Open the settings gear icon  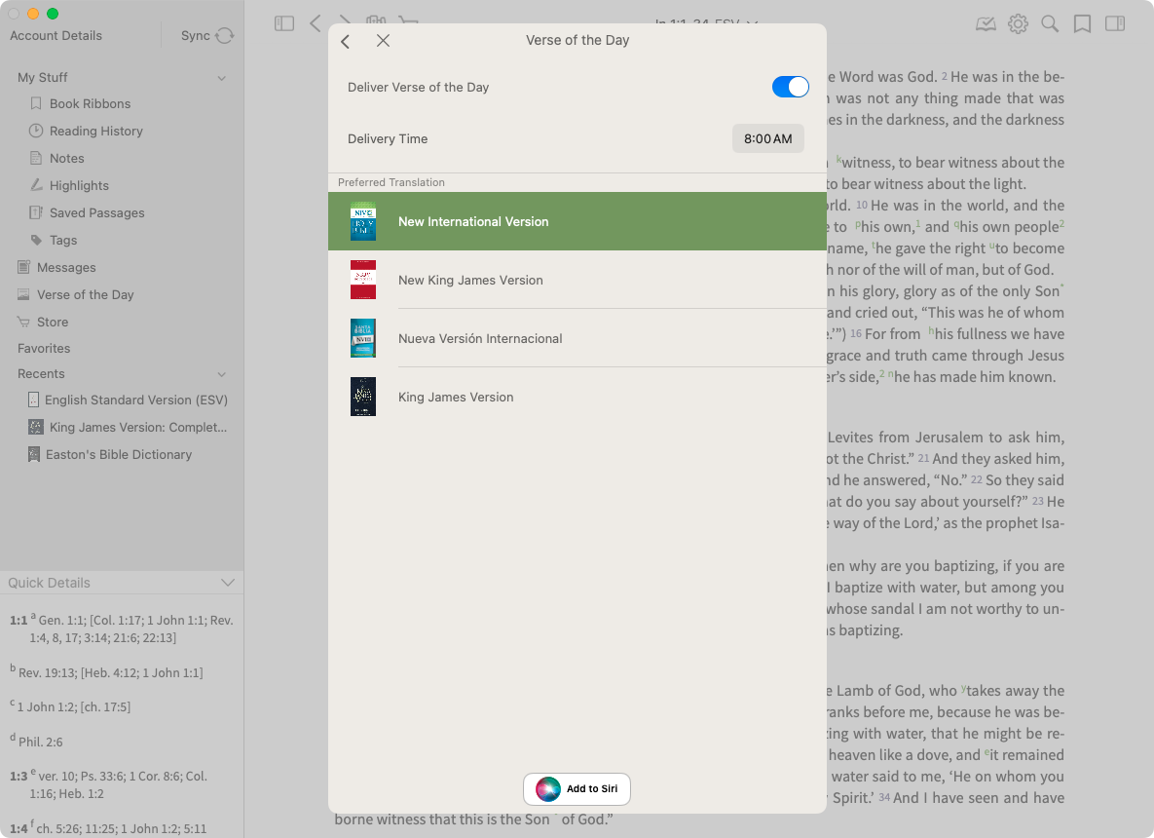[x=1018, y=23]
